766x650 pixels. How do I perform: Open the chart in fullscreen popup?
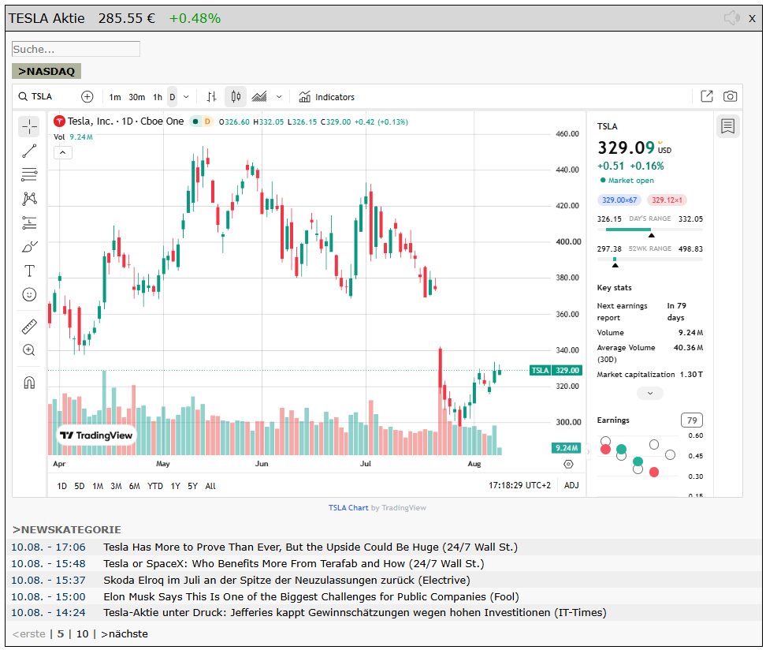707,96
